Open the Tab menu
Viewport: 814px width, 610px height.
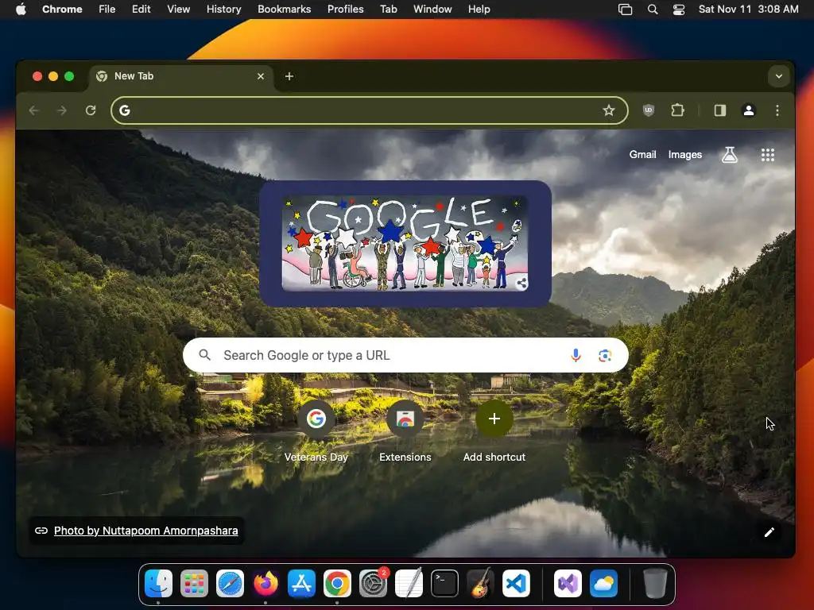388,10
